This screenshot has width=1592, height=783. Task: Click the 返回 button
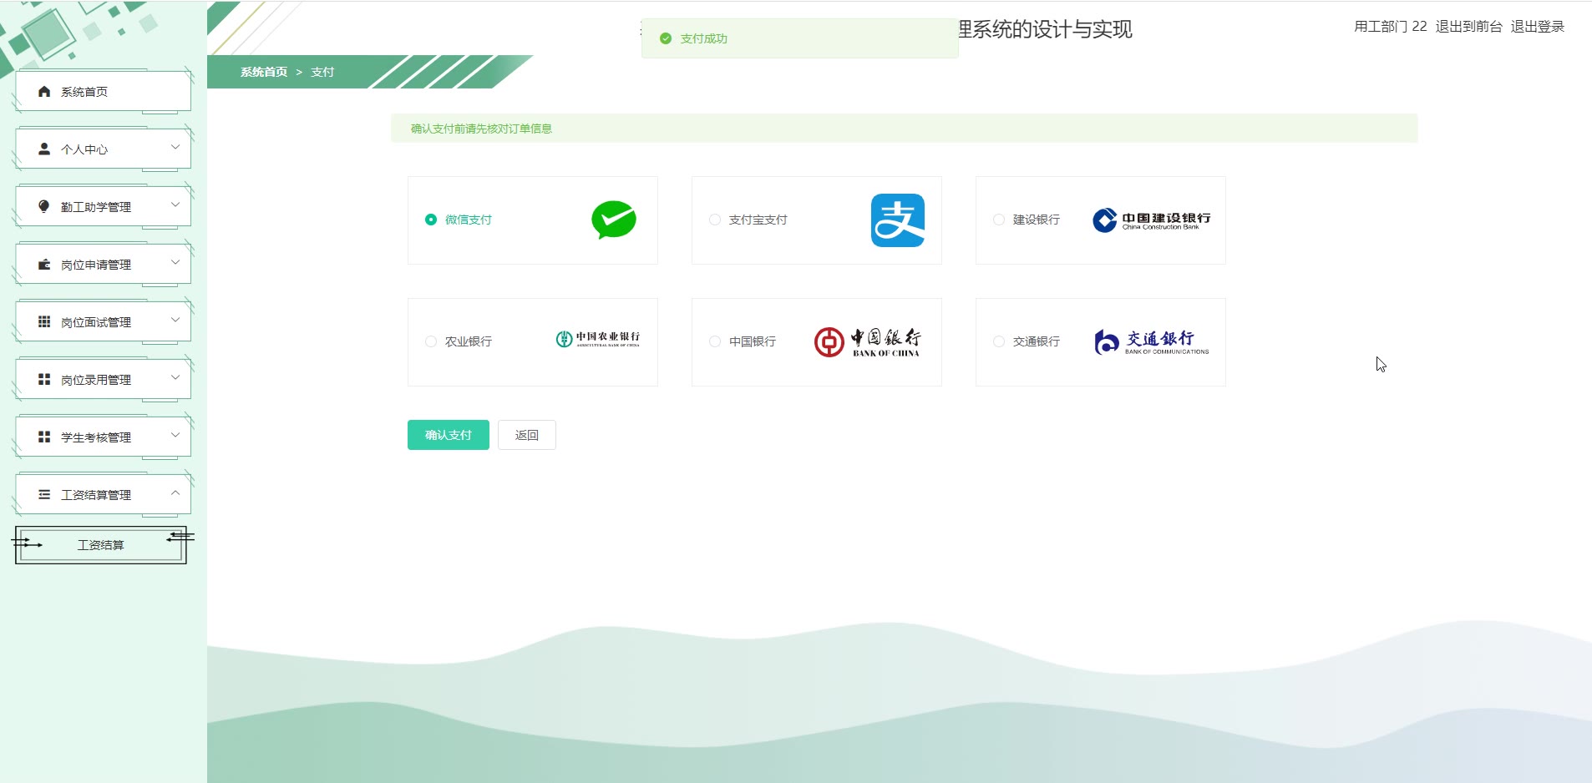coord(527,435)
